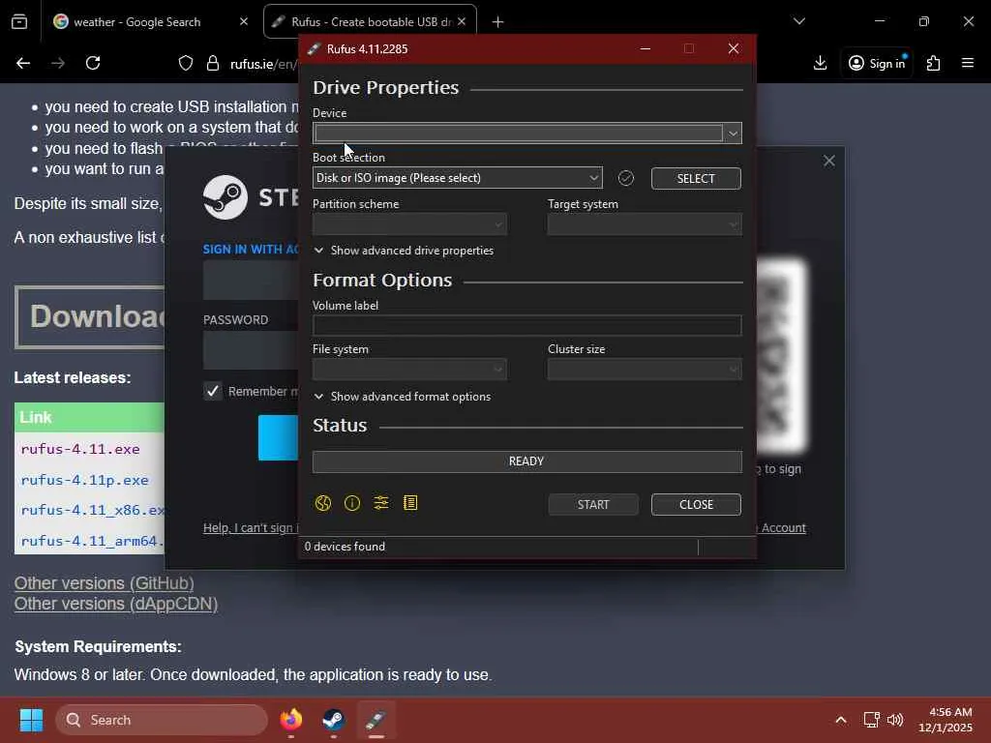The width and height of the screenshot is (991, 743).
Task: Click the browser back arrow
Action: pos(23,63)
